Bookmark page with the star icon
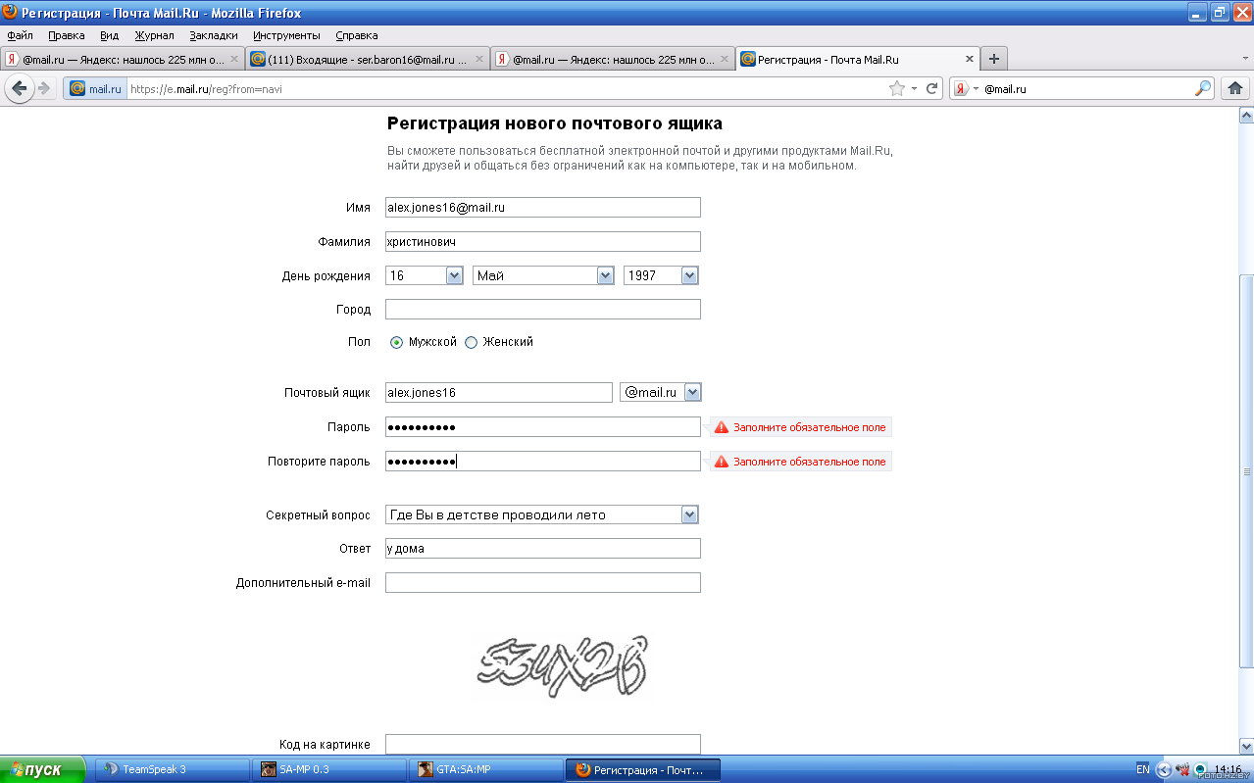The image size is (1254, 783). tap(896, 88)
